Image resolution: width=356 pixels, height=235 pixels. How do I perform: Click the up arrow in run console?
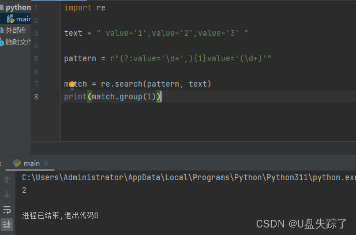coord(7,180)
